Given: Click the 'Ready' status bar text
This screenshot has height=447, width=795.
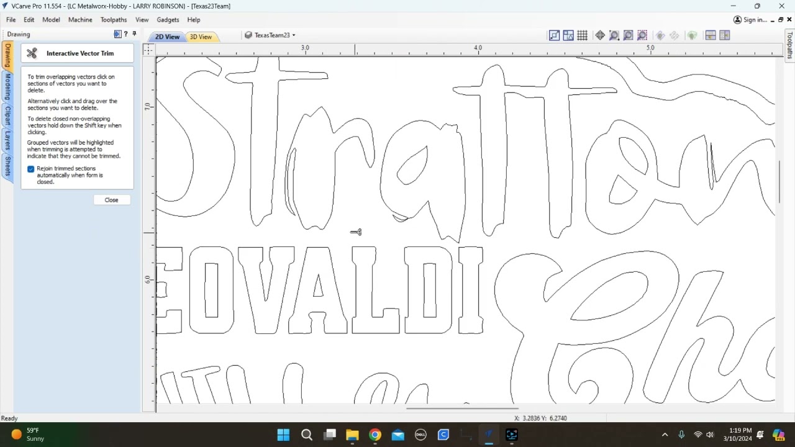Looking at the screenshot, I should 9,418.
